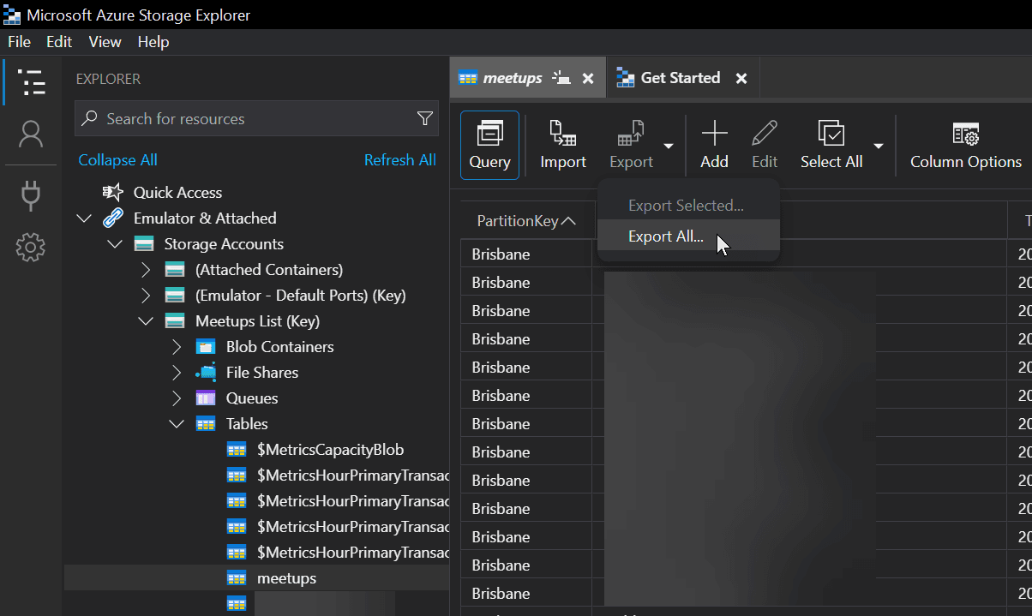The height and width of the screenshot is (616, 1032).
Task: Click the pin icon on meetups tab
Action: pos(561,78)
